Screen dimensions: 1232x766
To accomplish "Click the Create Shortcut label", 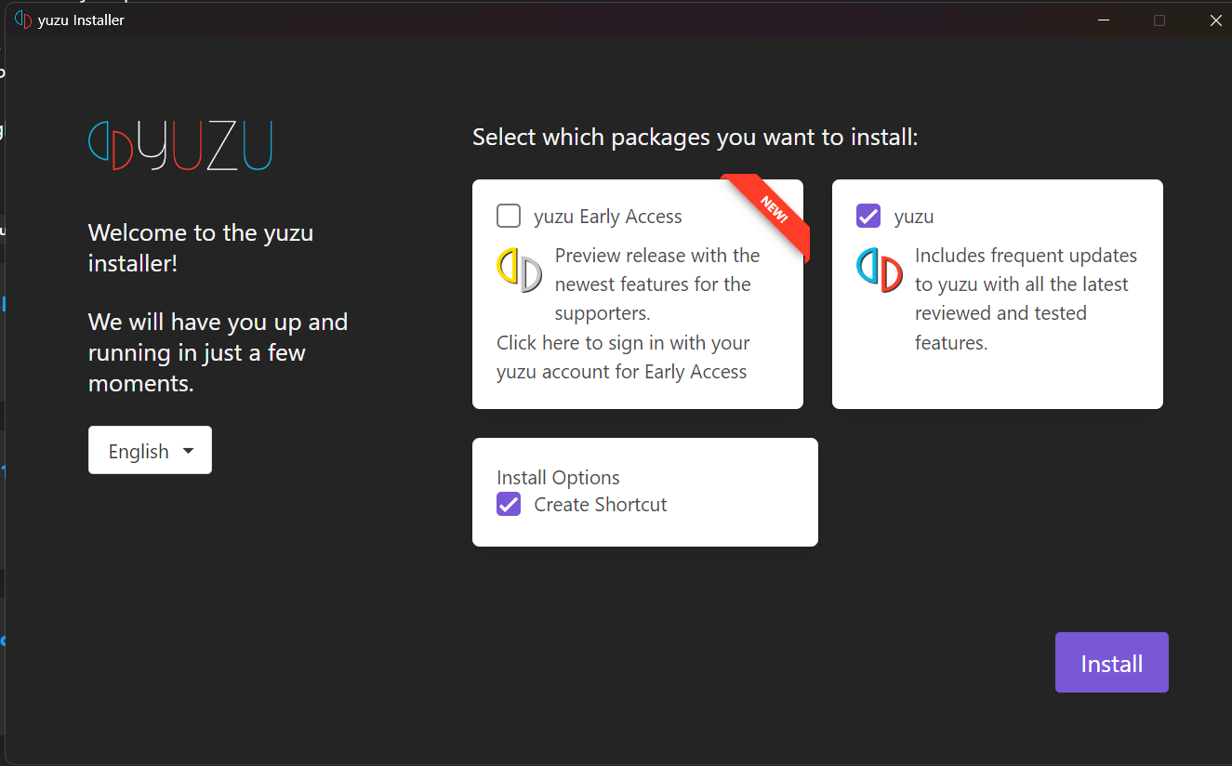I will pos(601,505).
